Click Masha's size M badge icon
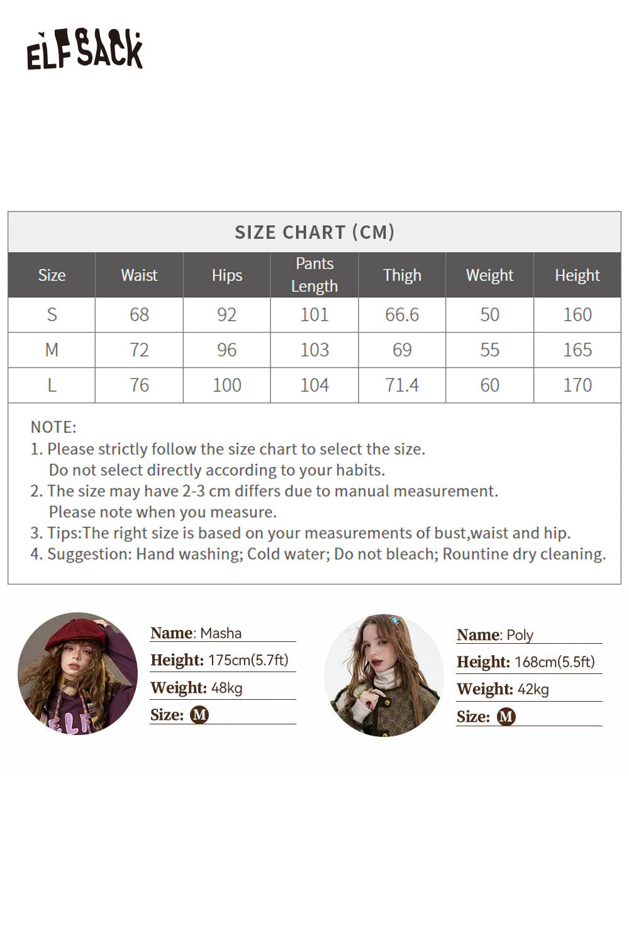 point(199,715)
